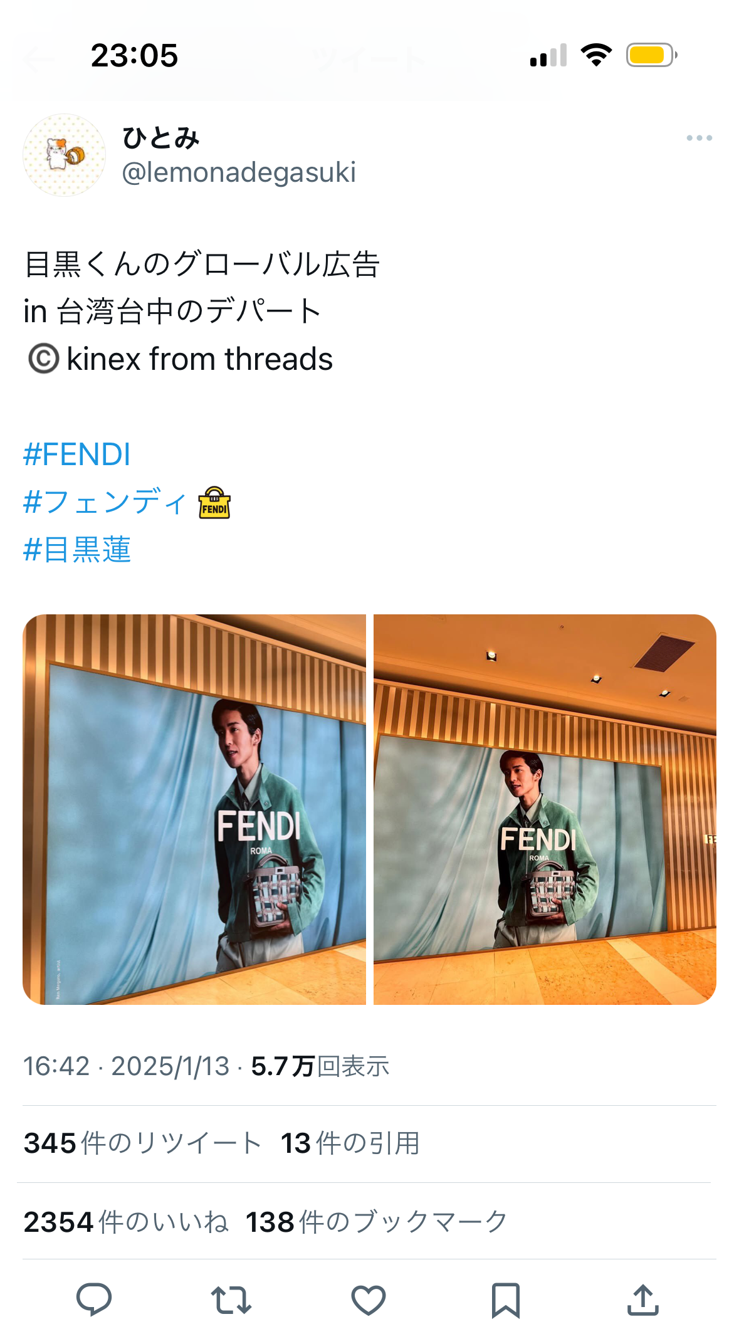Tap the battery status icon
The height and width of the screenshot is (1334, 739).
click(x=652, y=55)
